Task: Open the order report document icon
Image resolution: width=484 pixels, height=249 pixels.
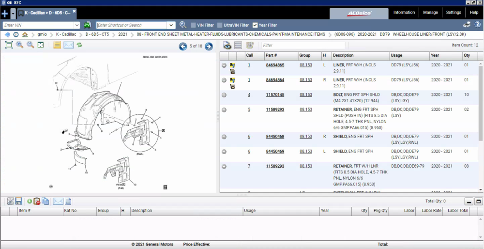Action: [x=68, y=202]
